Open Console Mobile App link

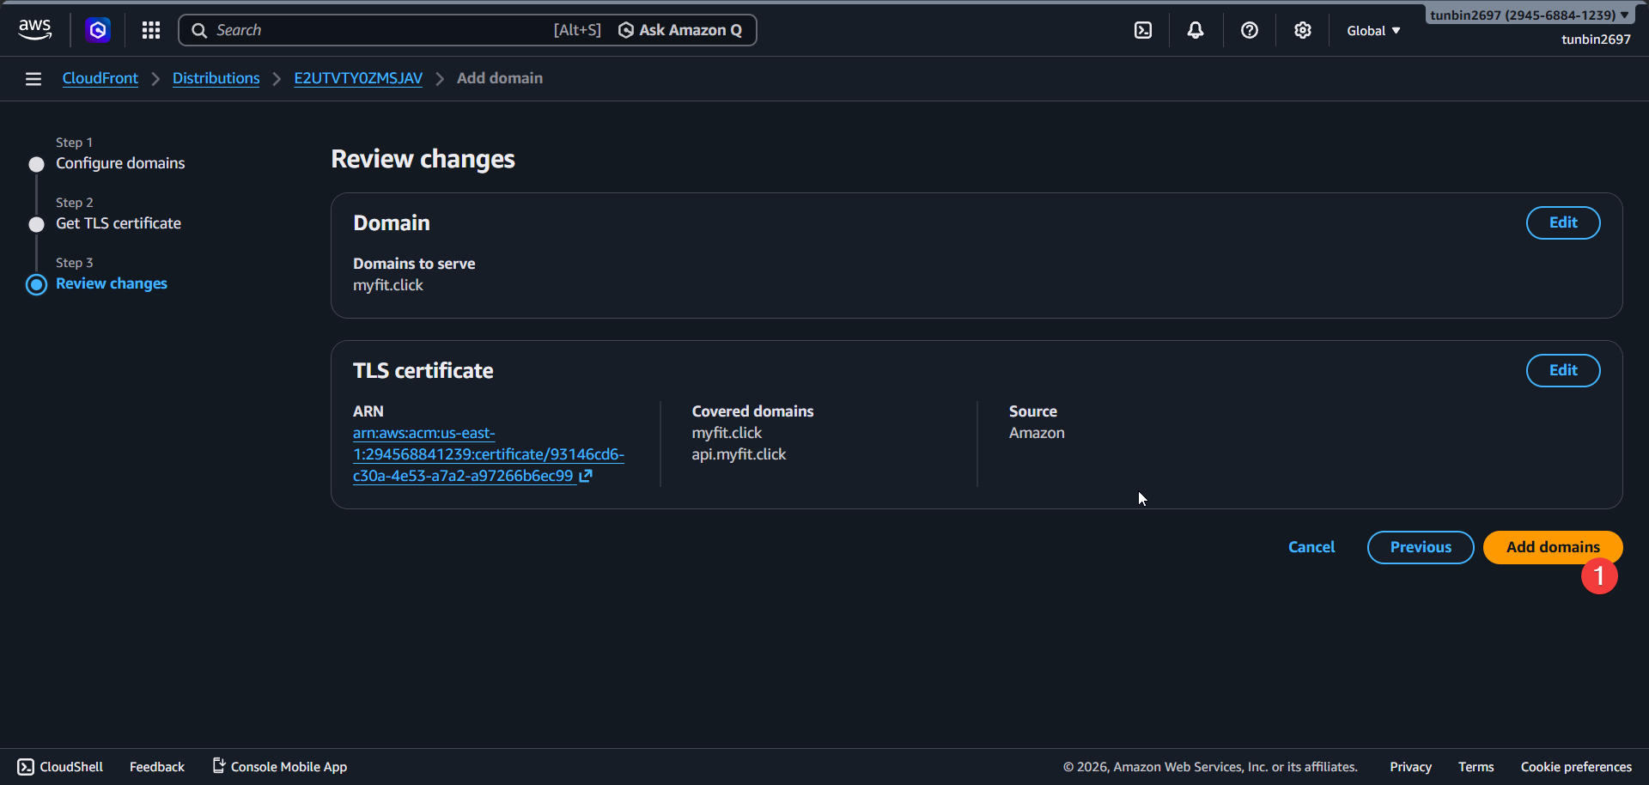pos(288,766)
